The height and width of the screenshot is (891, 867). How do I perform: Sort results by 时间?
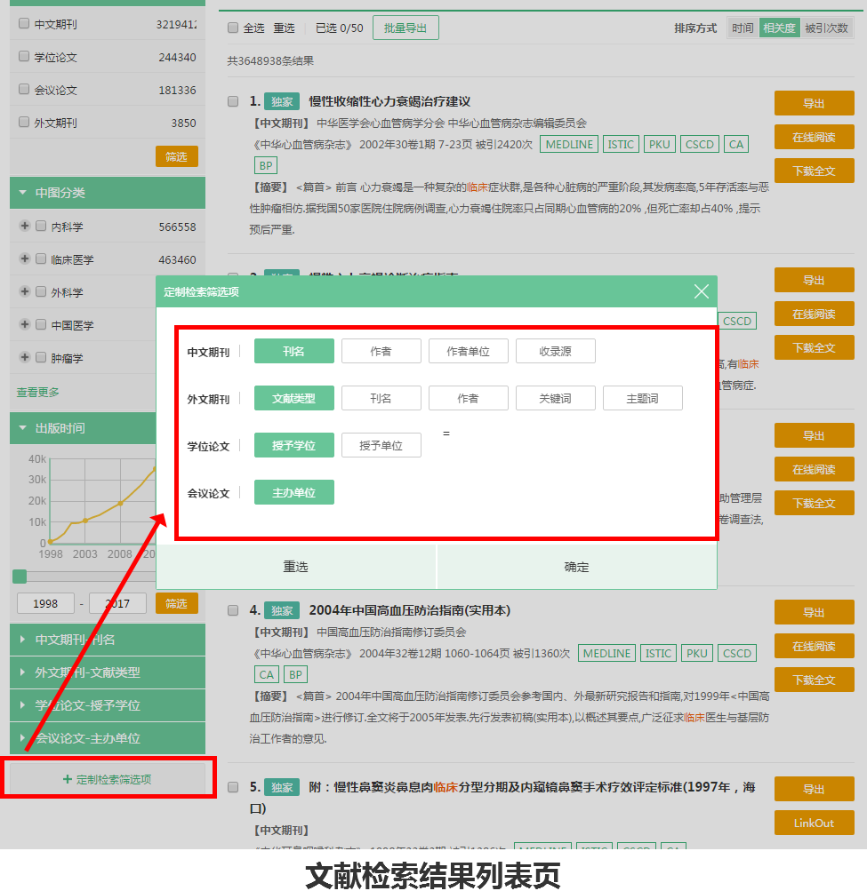click(x=743, y=28)
